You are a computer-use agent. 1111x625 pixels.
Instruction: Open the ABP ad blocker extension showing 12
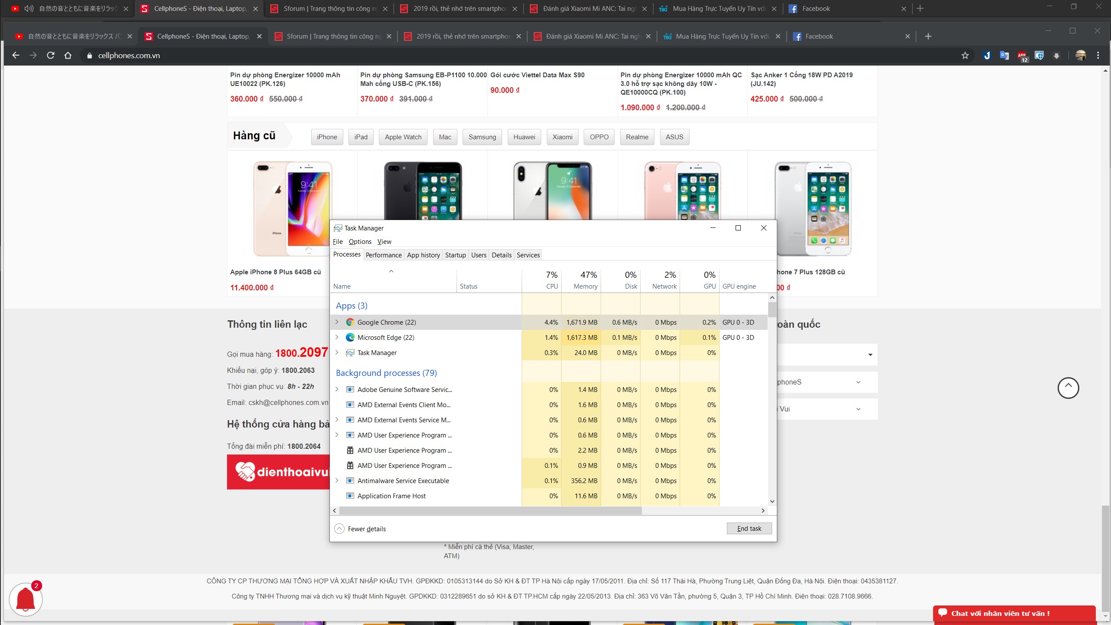[x=1022, y=56]
